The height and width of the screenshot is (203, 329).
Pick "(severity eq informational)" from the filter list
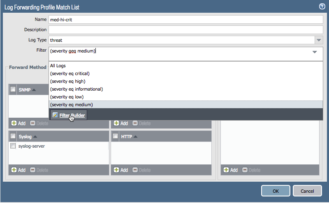point(76,89)
